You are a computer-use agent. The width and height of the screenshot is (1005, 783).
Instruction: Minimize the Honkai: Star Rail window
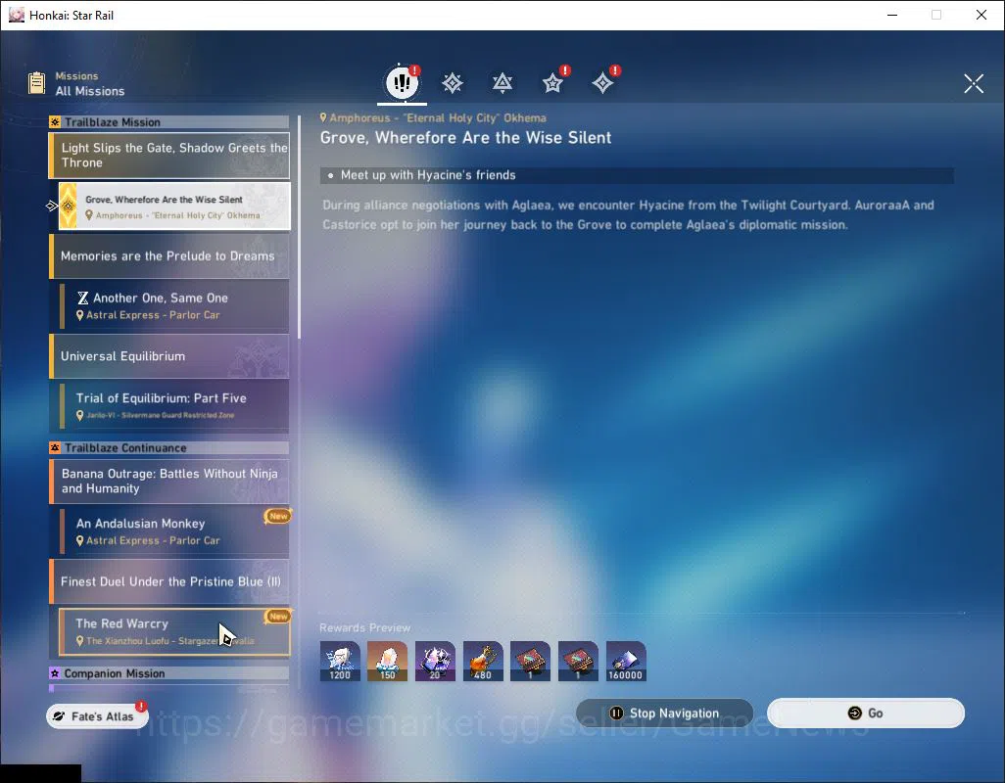click(891, 15)
